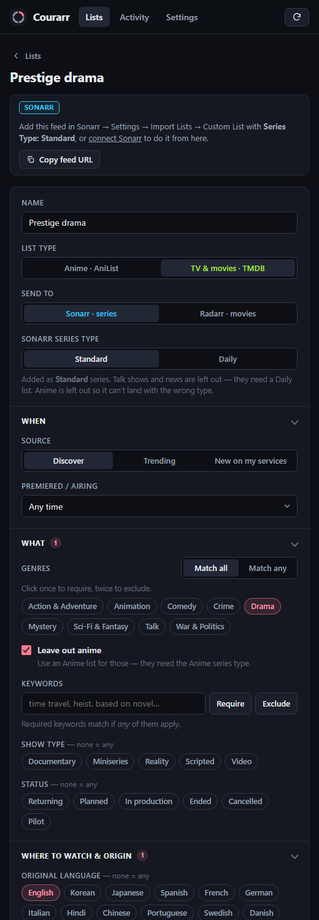Toggle Japanese language chip
Viewport: 319px width, 920px height.
128,893
